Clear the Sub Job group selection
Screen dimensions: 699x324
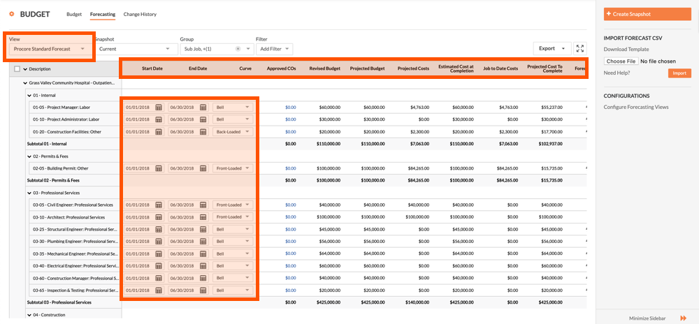(x=238, y=49)
